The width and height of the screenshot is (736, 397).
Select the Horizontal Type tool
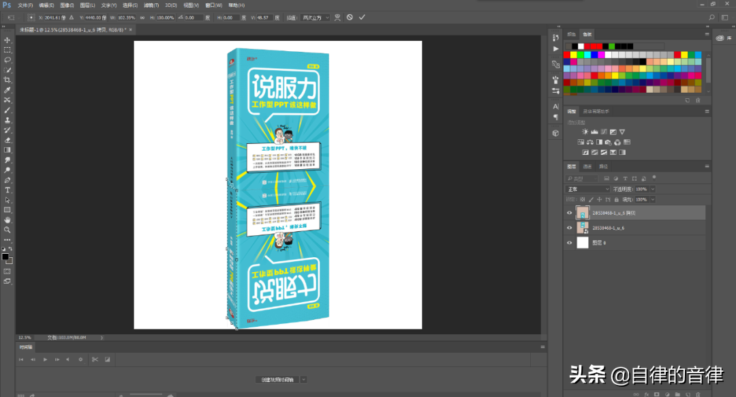click(7, 190)
